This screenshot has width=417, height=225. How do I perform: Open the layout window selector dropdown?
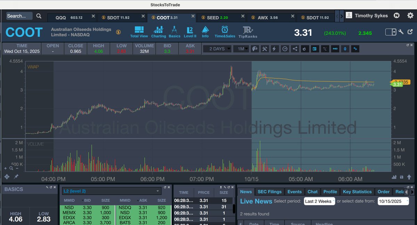[391, 32]
